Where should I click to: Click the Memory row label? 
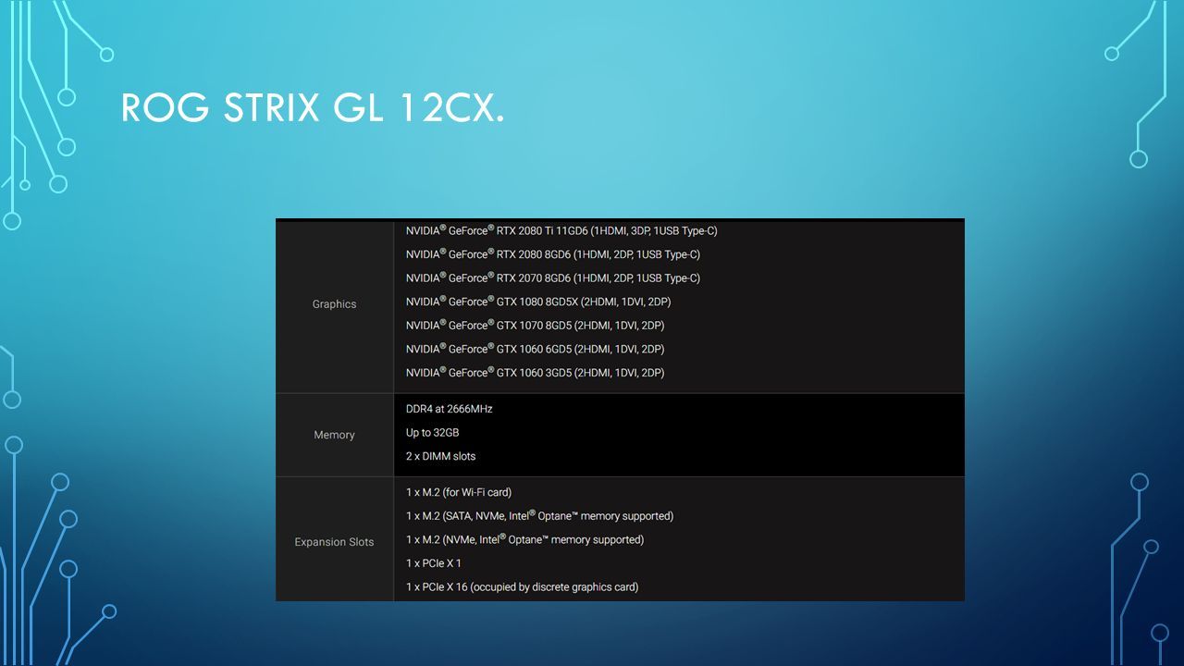click(334, 435)
